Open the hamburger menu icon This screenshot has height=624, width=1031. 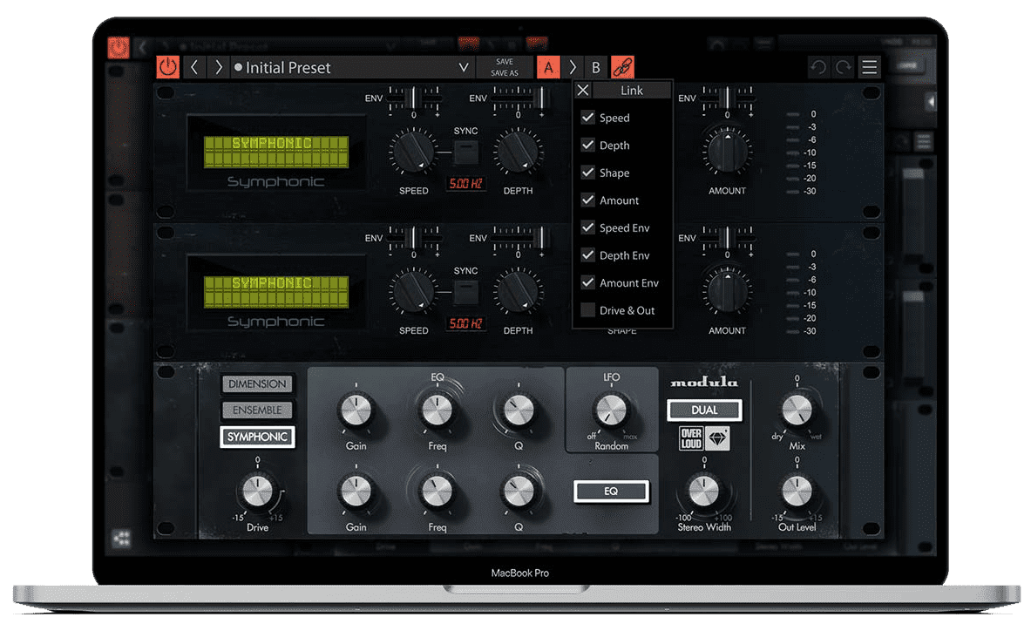[x=869, y=67]
